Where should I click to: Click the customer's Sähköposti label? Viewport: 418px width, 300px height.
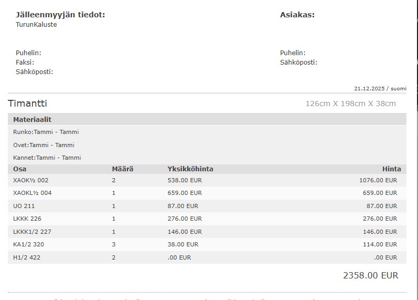click(x=298, y=62)
